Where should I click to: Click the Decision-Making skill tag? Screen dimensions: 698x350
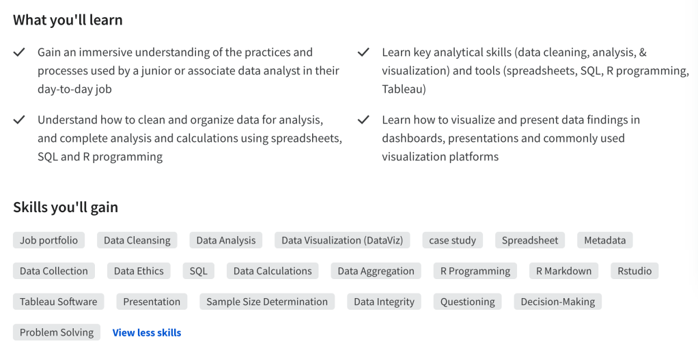[x=557, y=302]
